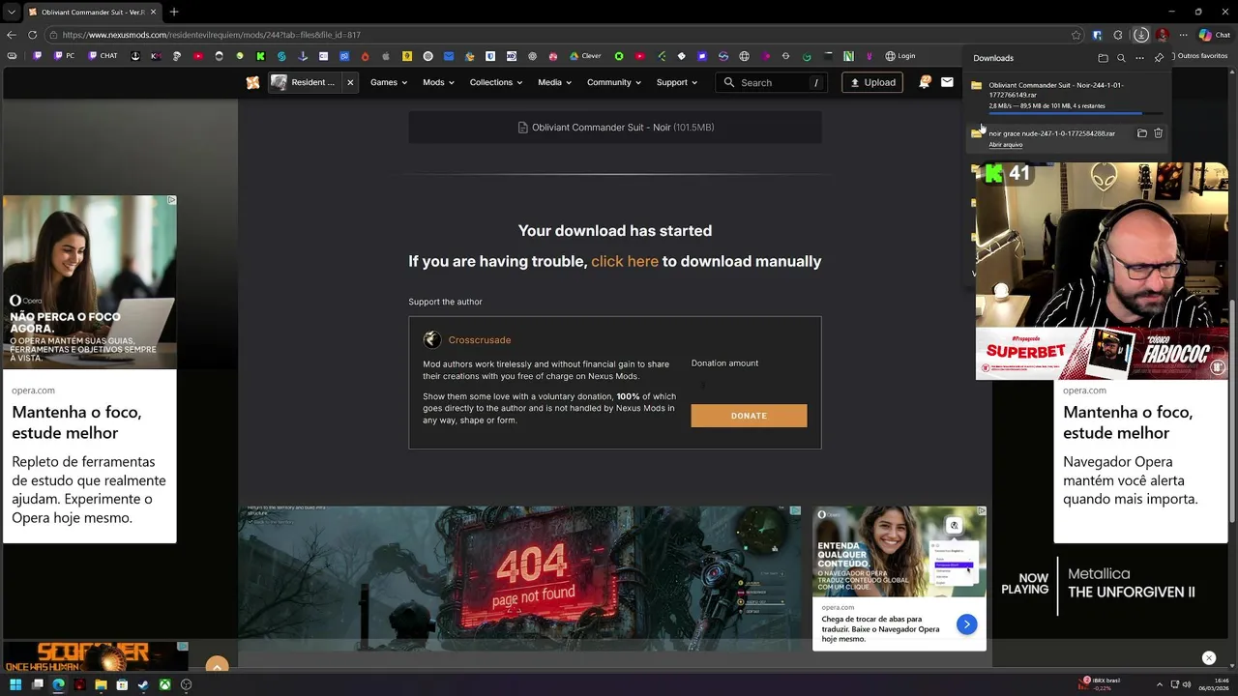Image resolution: width=1238 pixels, height=696 pixels.
Task: Expand the Collections menu
Action: click(x=496, y=82)
